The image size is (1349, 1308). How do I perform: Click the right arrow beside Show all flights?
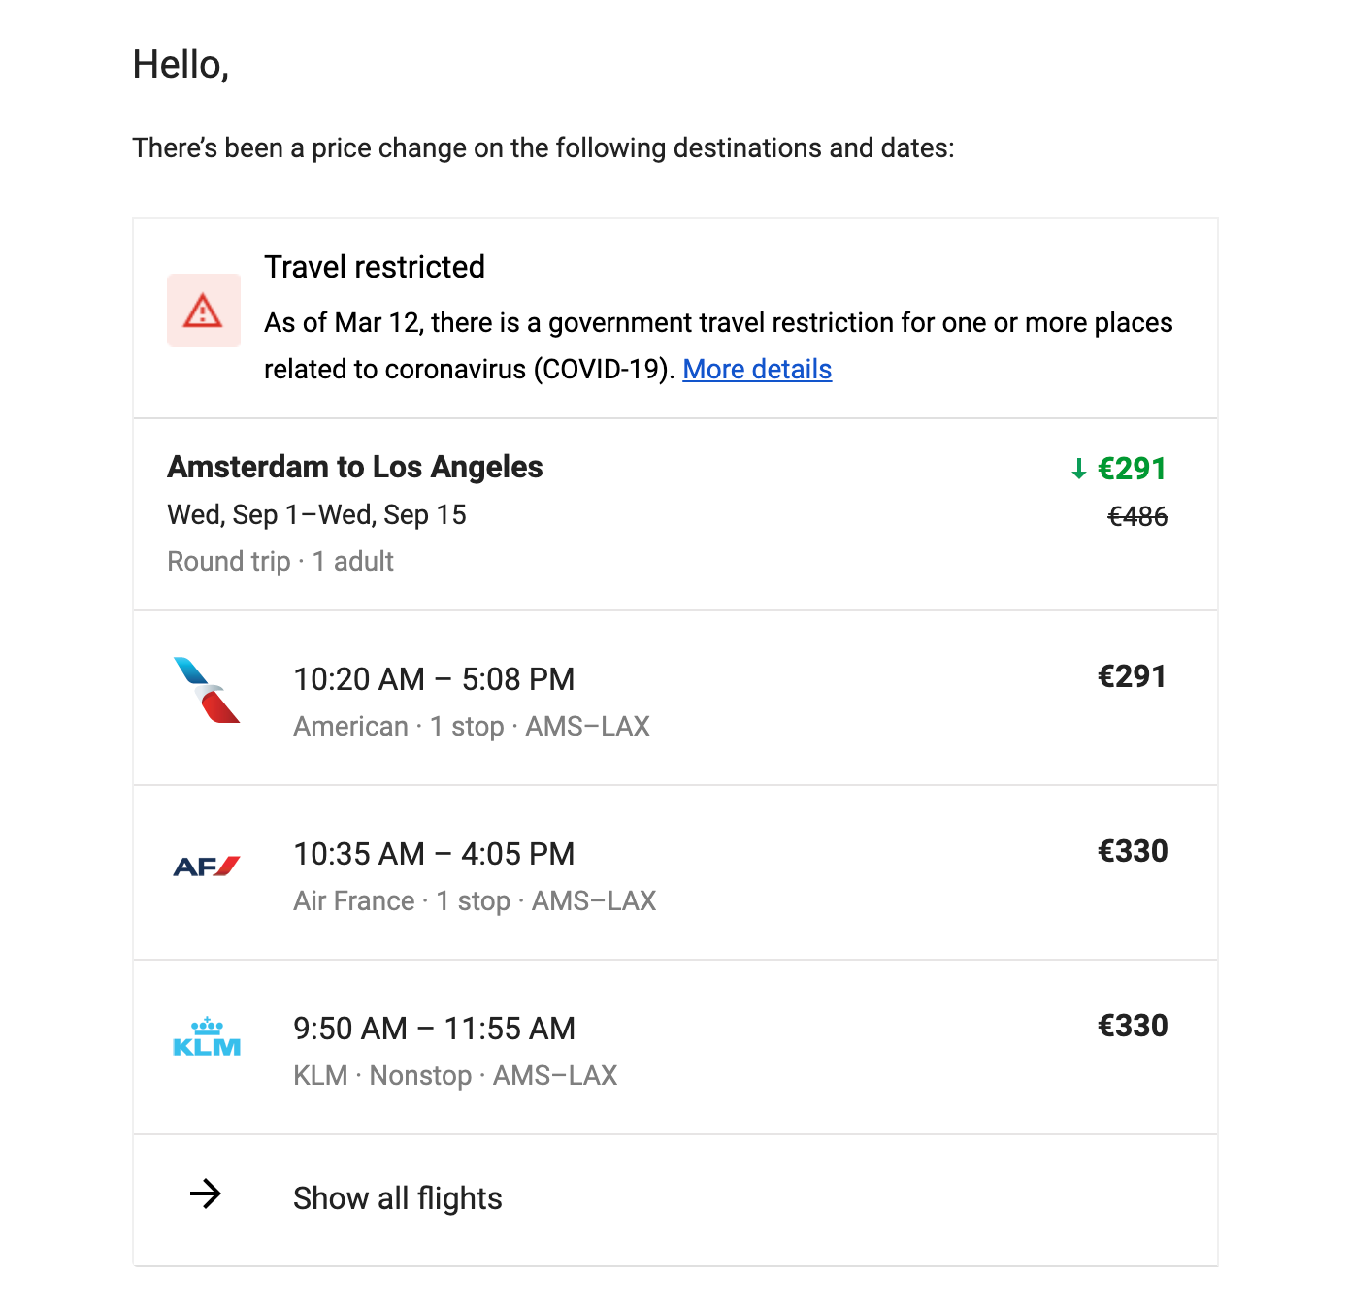[x=206, y=1194]
